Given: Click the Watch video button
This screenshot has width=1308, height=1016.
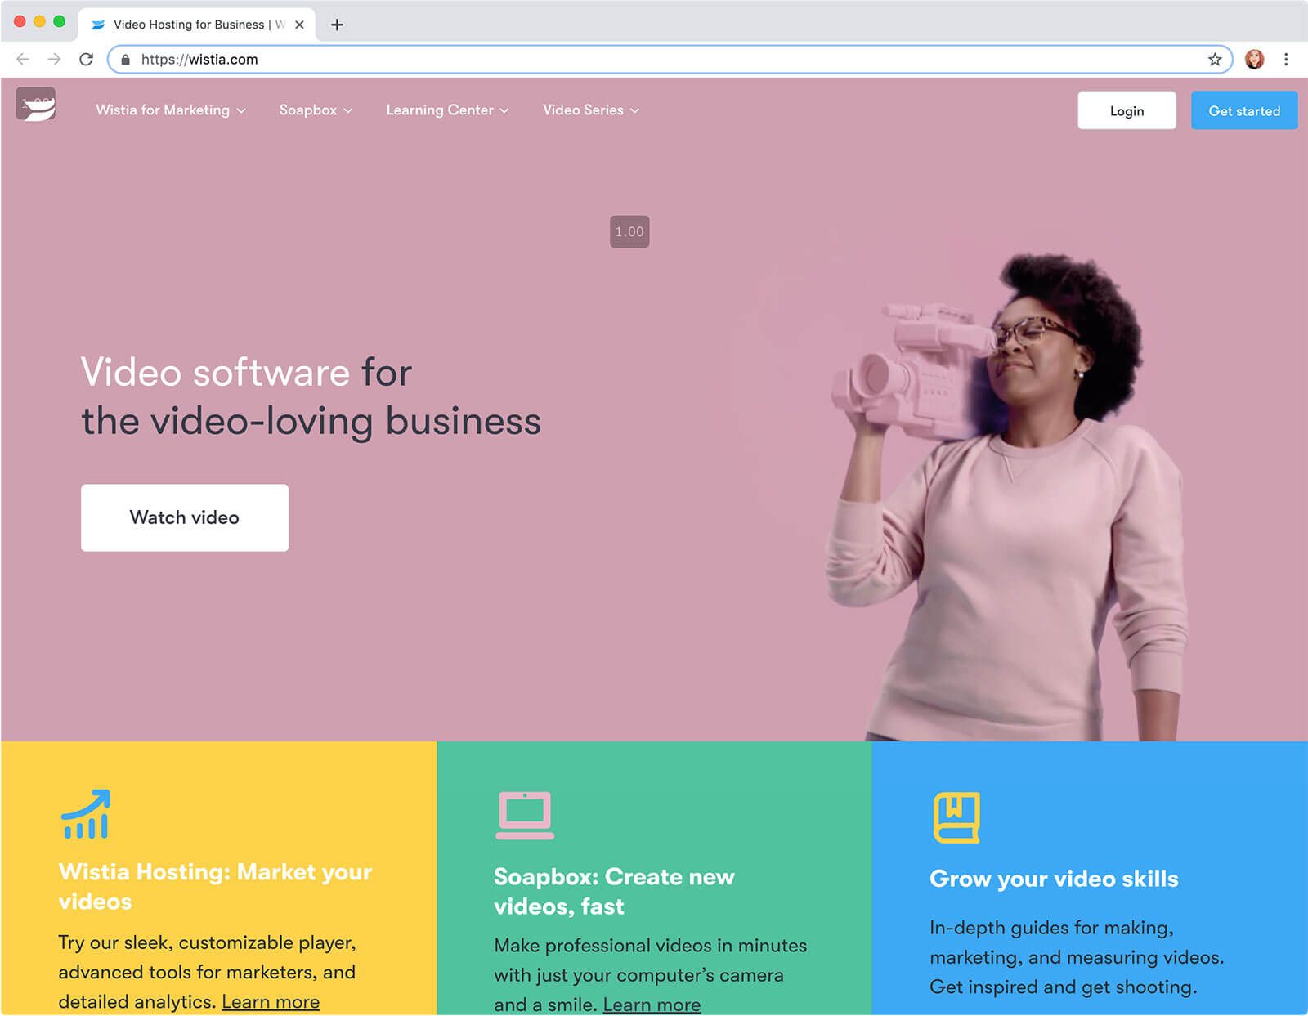Looking at the screenshot, I should [x=185, y=517].
